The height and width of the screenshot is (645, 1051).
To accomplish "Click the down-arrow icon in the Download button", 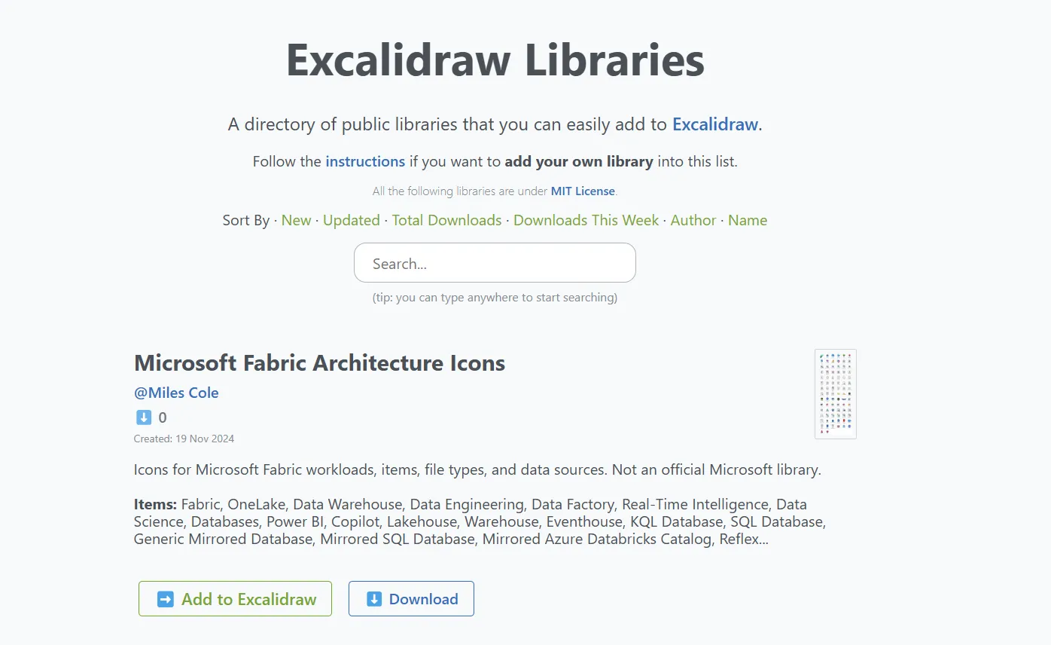I will coord(373,599).
